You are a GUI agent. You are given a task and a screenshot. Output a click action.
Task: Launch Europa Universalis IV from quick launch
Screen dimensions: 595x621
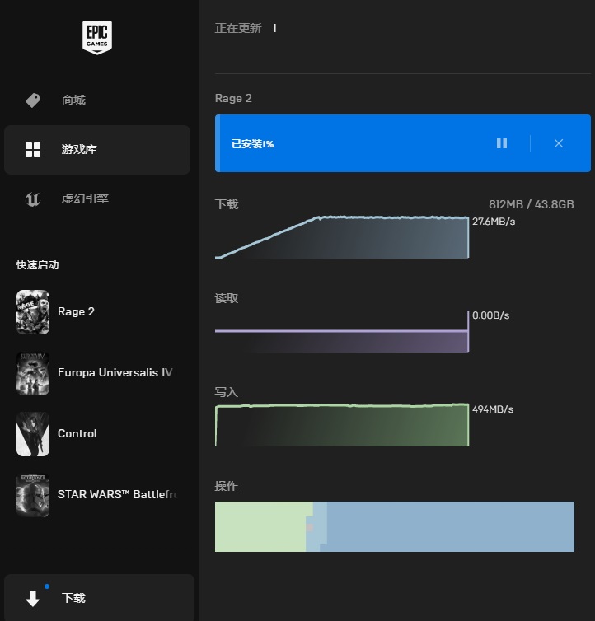coord(115,372)
